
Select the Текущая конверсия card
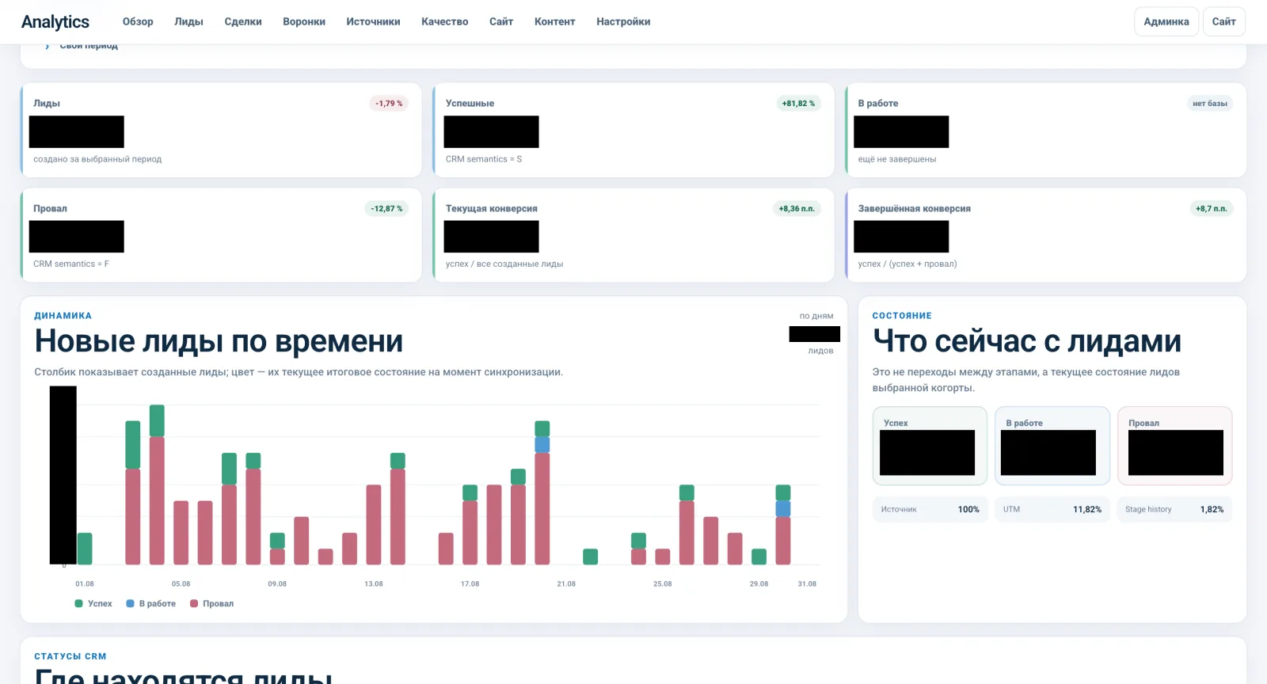[x=633, y=235]
